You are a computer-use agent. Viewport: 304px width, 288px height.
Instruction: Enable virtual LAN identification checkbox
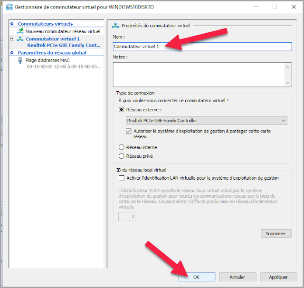point(122,178)
